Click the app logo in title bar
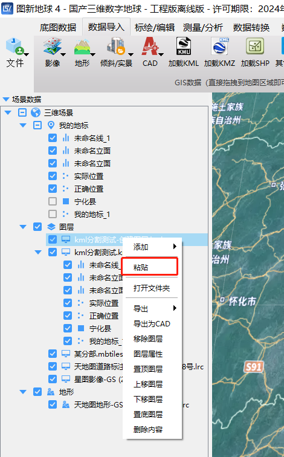This screenshot has height=457, width=284. 7,8
